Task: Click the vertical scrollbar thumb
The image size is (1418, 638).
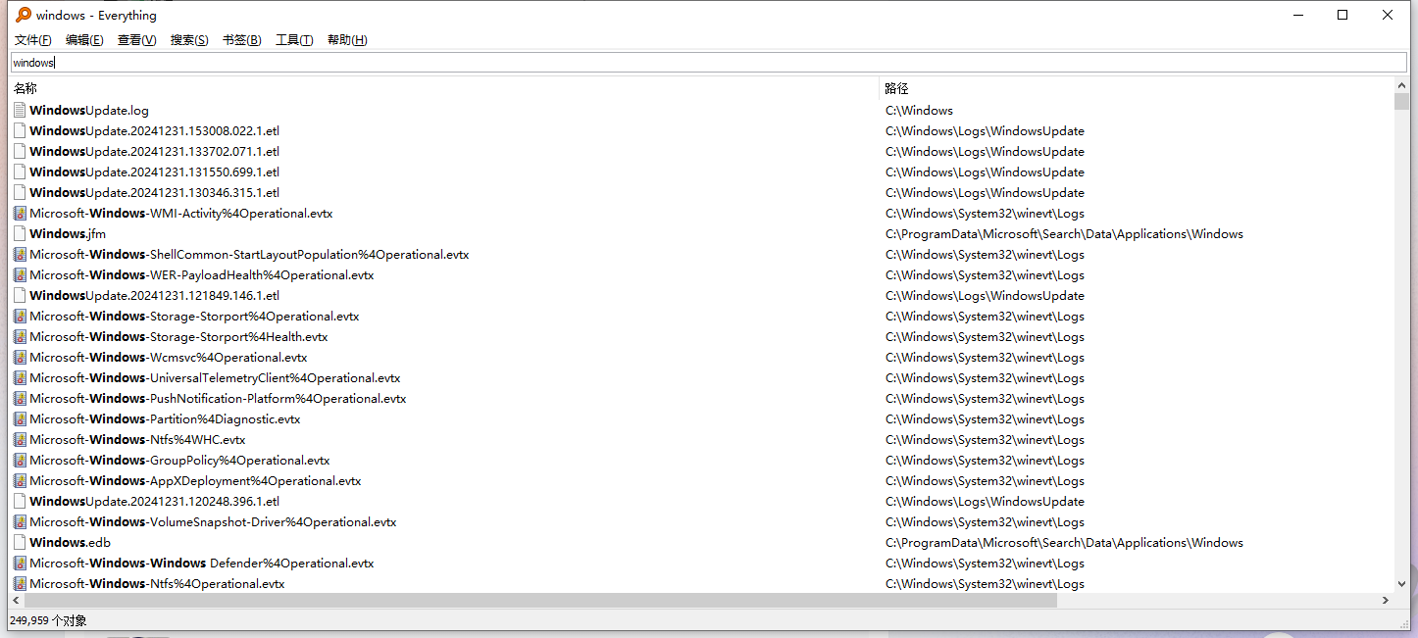Action: pos(1400,102)
